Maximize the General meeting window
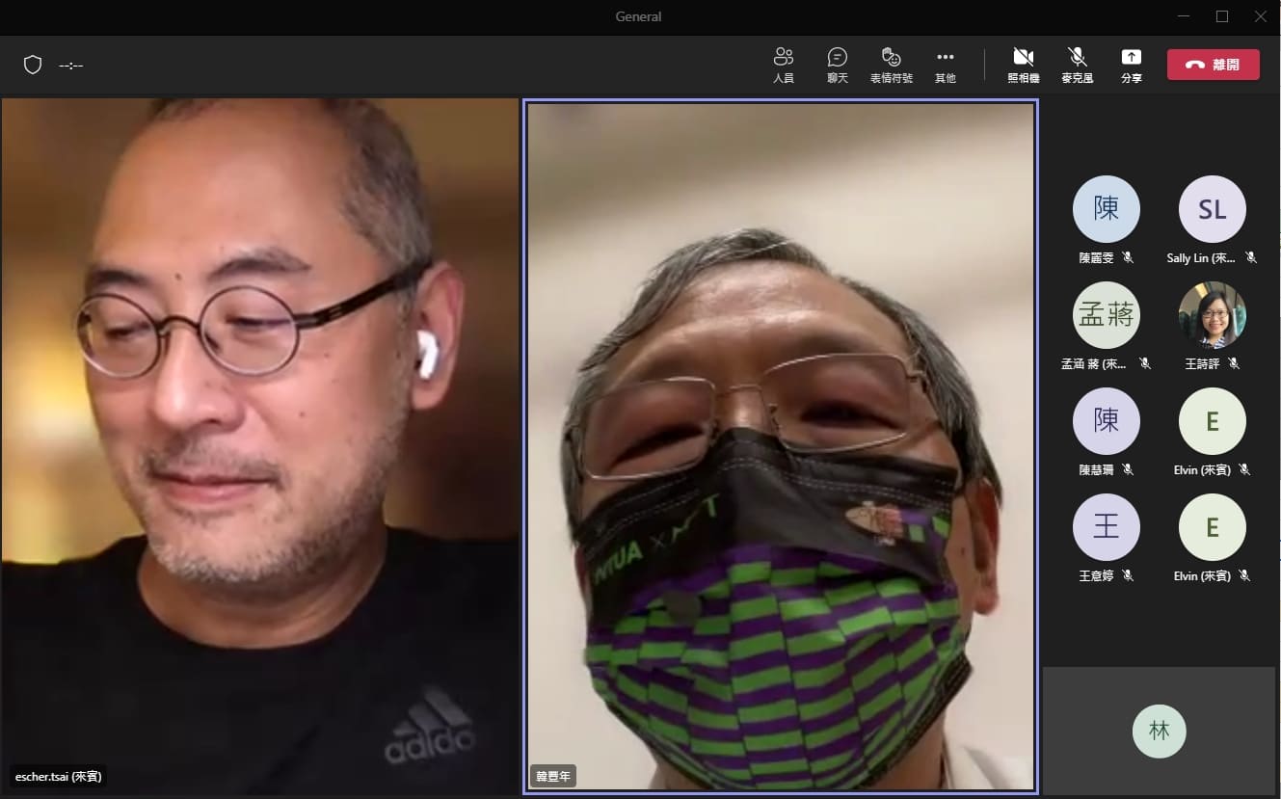Image resolution: width=1281 pixels, height=799 pixels. [1222, 16]
